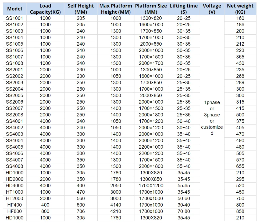
Task: Select the SS2003 model cell
Action: (15, 83)
